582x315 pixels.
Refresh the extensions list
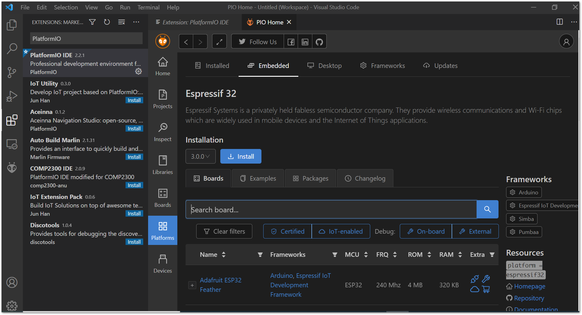pyautogui.click(x=107, y=22)
